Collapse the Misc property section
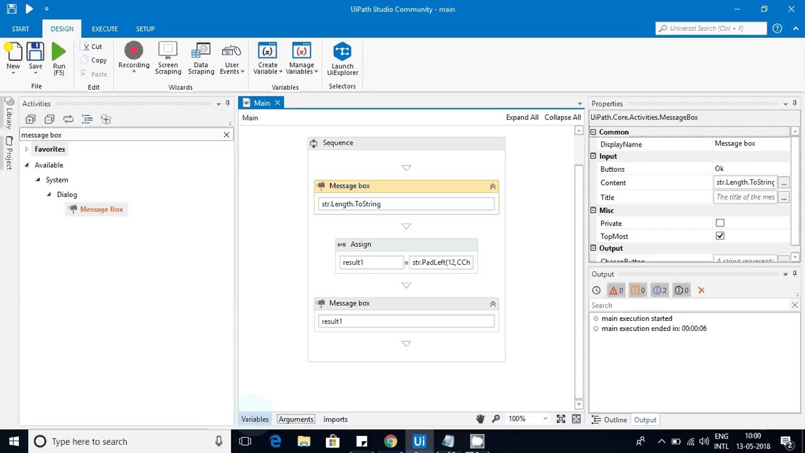805x453 pixels. [593, 210]
